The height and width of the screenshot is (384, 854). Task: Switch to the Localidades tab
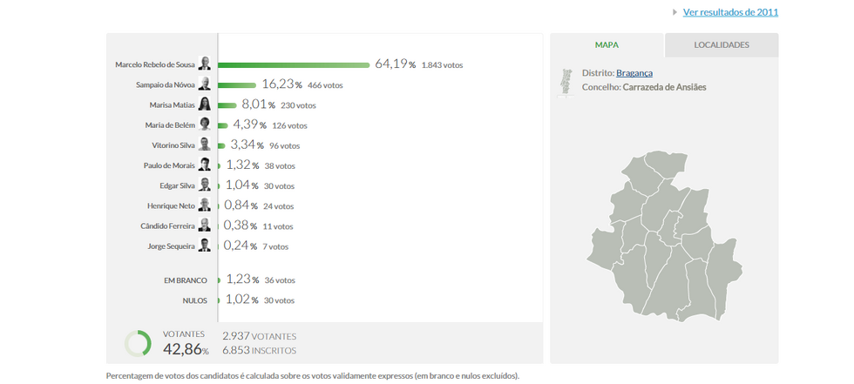pos(721,45)
